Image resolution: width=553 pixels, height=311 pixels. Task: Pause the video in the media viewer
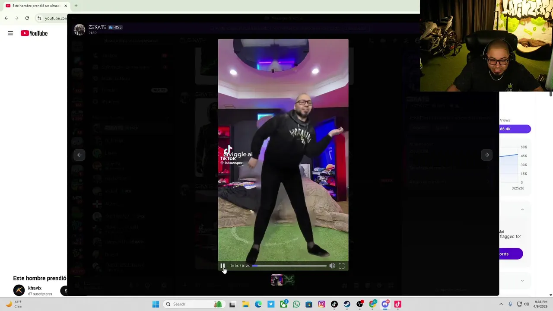pyautogui.click(x=222, y=266)
